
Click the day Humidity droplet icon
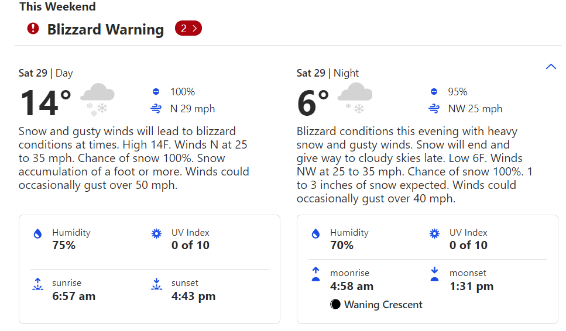click(38, 234)
